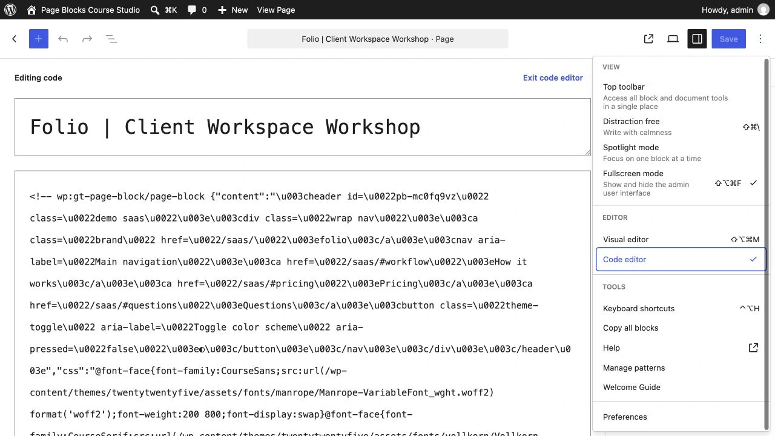The image size is (775, 436).
Task: Open the device preview laptop icon
Action: pyautogui.click(x=673, y=39)
